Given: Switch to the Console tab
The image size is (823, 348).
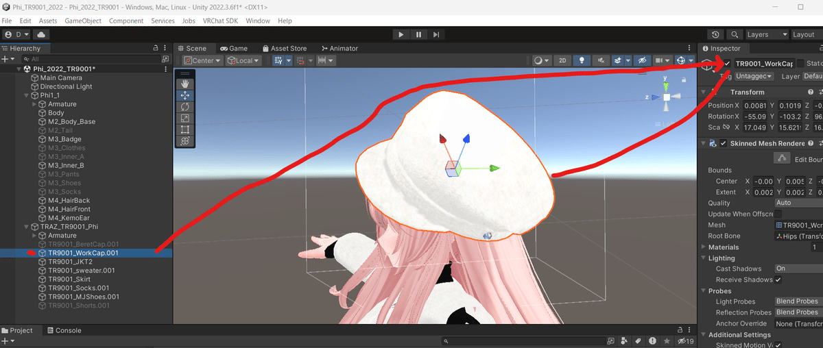Looking at the screenshot, I should pos(63,330).
